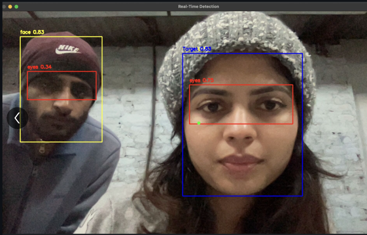
Task: Click the 'face 0.83' detection label
Action: [32, 32]
